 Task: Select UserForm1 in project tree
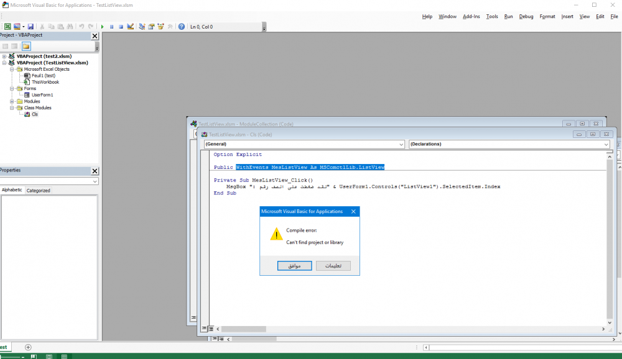click(x=42, y=94)
